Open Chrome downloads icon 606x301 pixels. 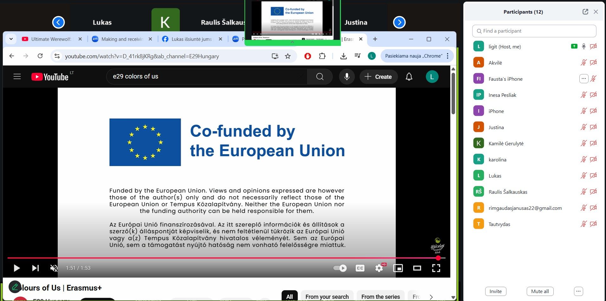point(343,56)
